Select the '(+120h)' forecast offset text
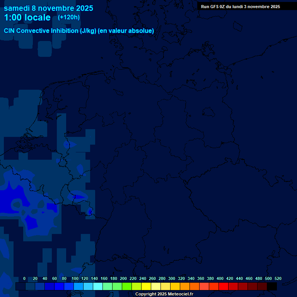The image size is (297, 297). coord(69,17)
